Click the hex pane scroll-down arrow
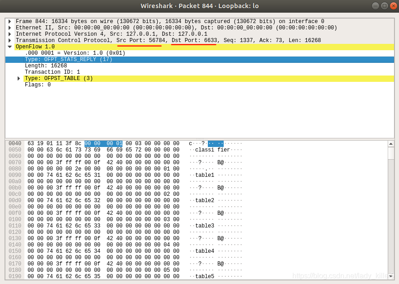Screen dimensions: 399x284 [391, 276]
